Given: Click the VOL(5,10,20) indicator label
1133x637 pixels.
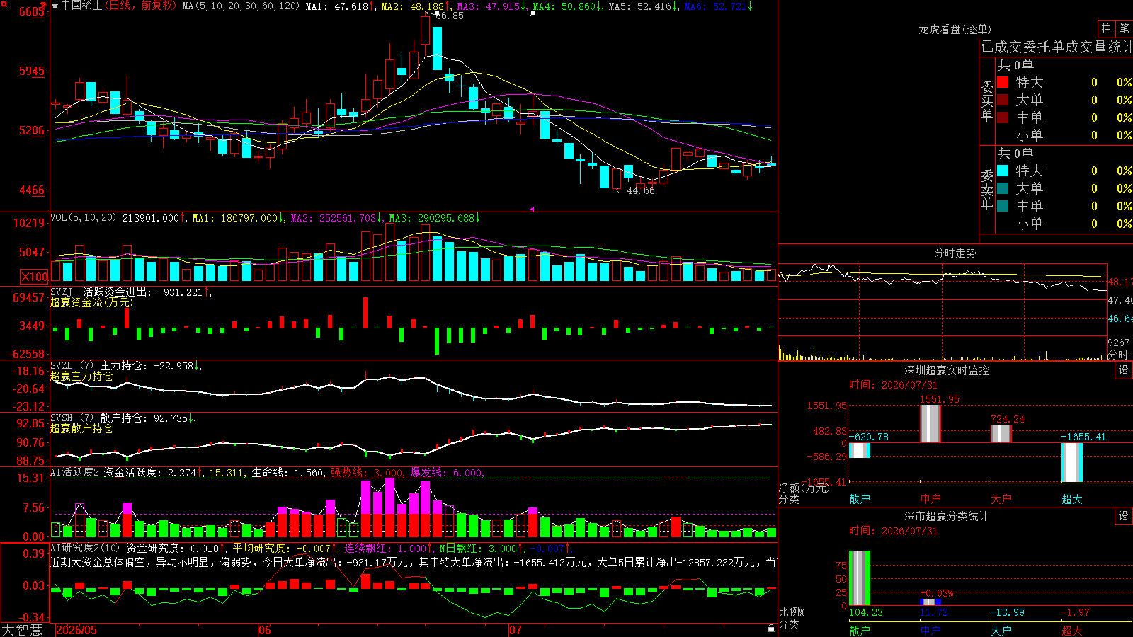Looking at the screenshot, I should [x=83, y=218].
